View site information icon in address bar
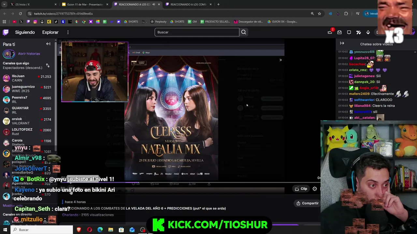This screenshot has height=234, width=417. (x=30, y=14)
